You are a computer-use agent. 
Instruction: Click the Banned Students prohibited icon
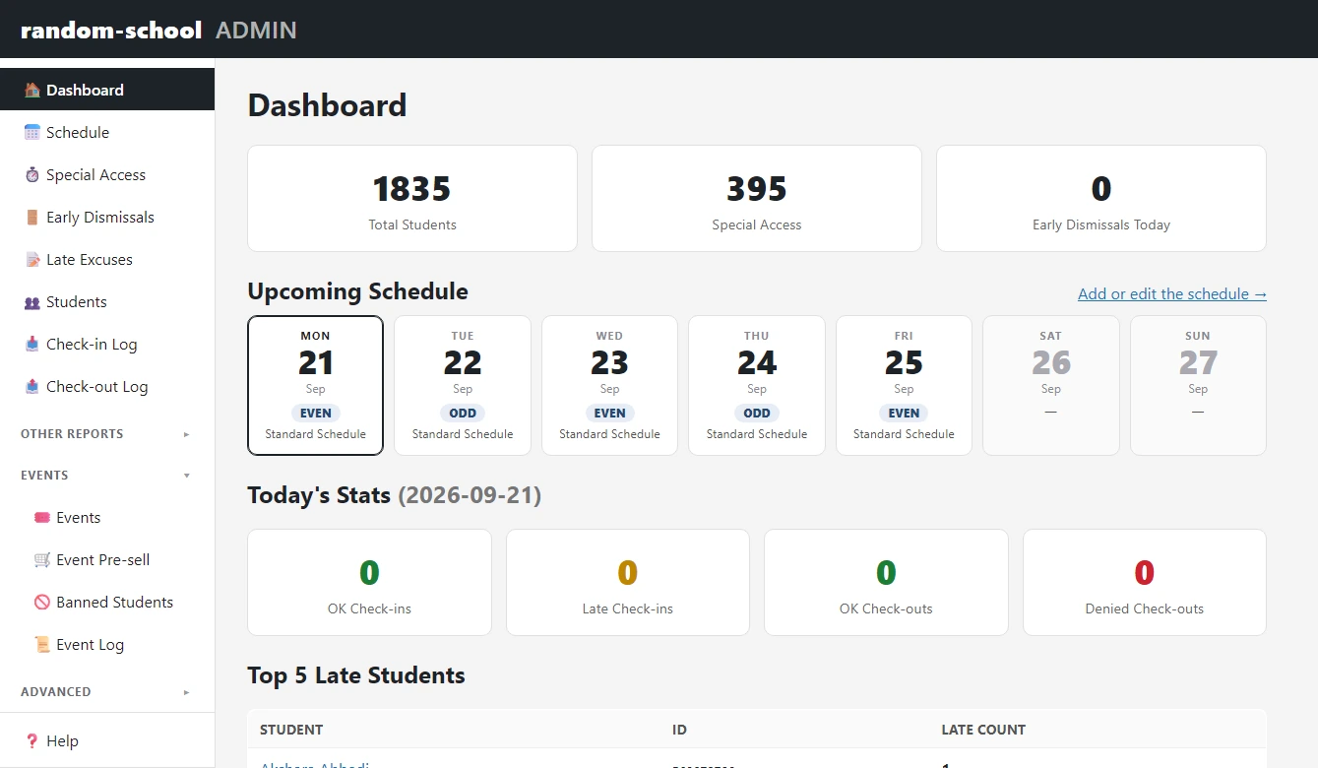point(42,602)
